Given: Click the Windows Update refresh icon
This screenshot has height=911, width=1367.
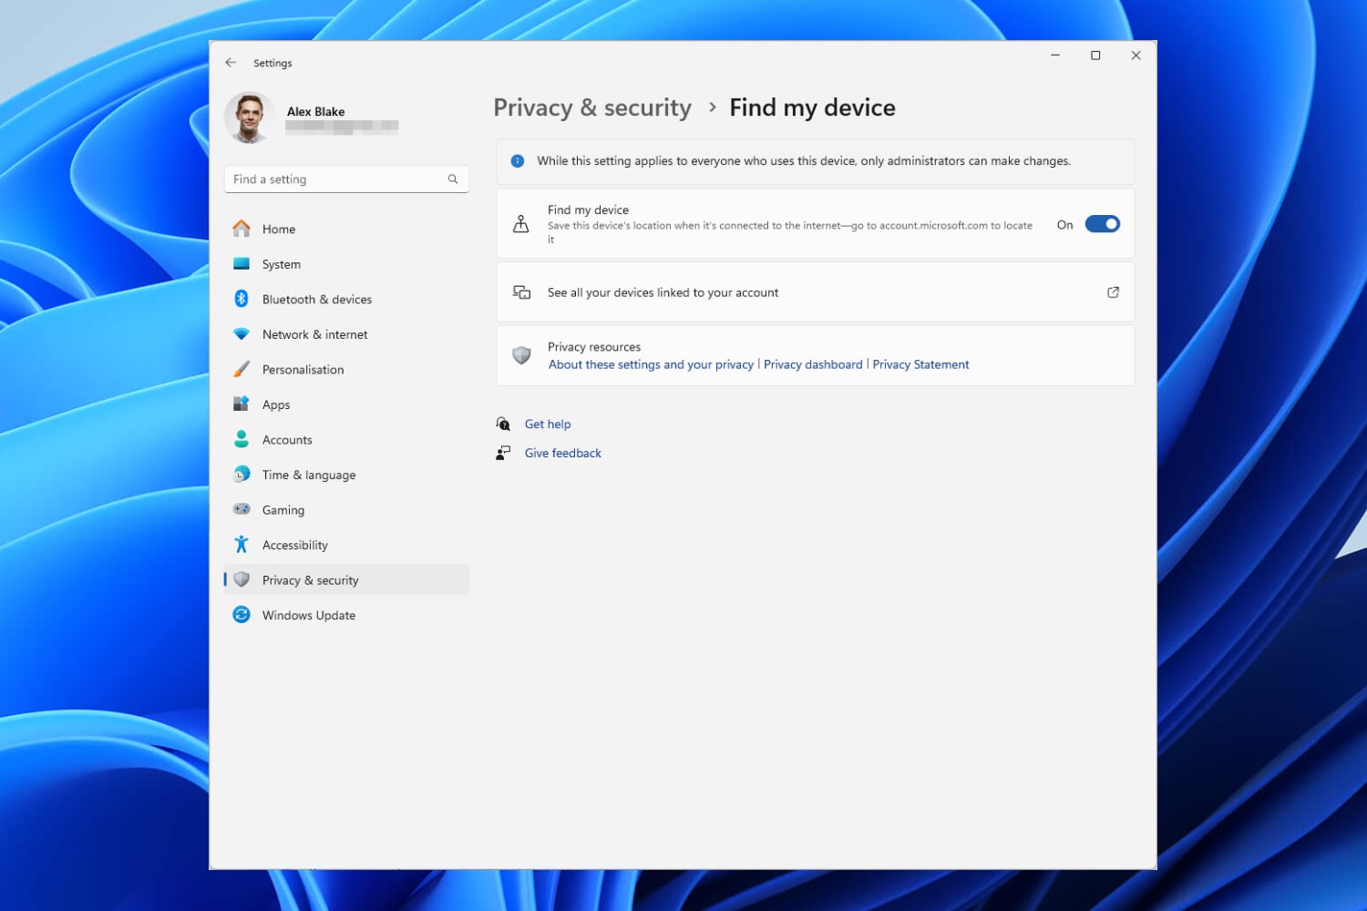Looking at the screenshot, I should click(242, 615).
